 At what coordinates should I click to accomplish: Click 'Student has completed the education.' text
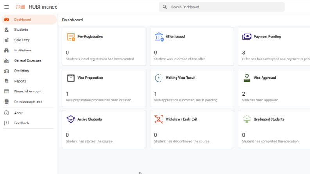[271, 142]
